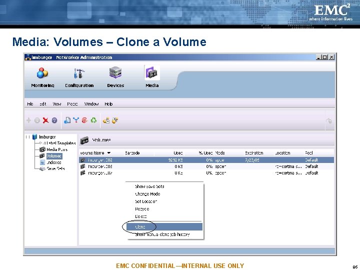Maximize the NetWorker Administration window
This screenshot has width=360, height=270.
(x=324, y=57)
